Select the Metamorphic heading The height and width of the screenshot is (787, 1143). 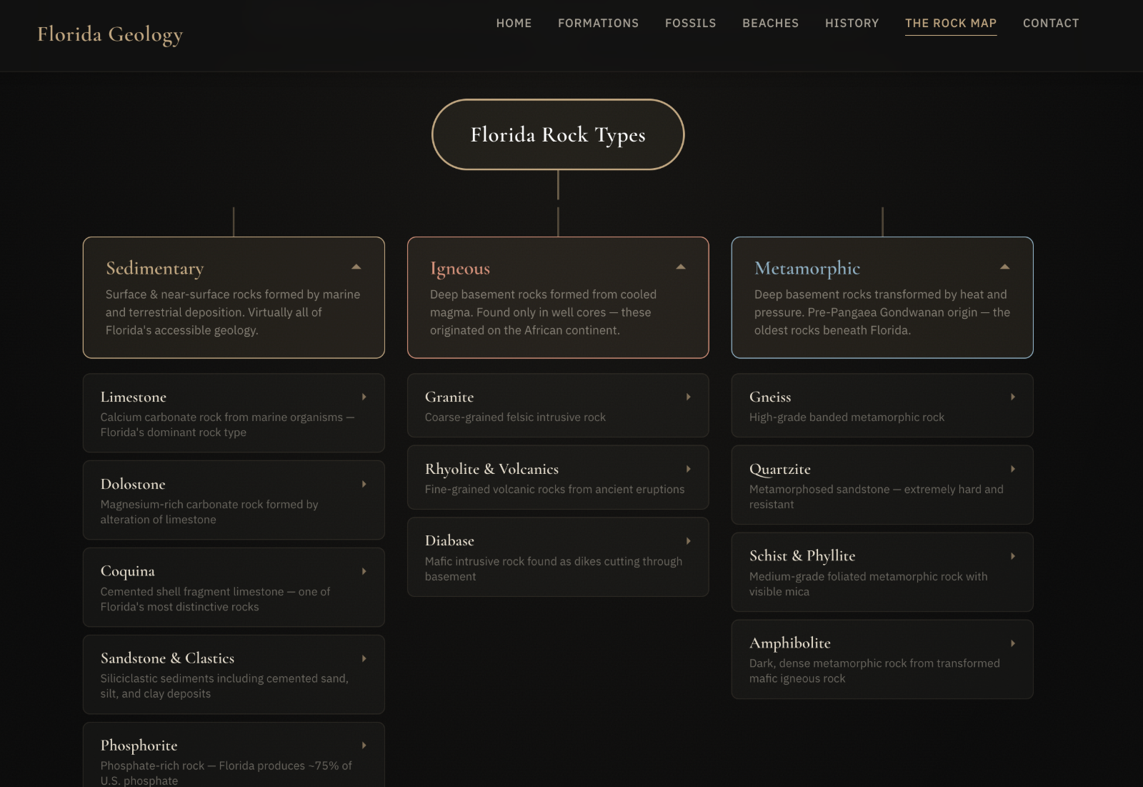[x=807, y=268]
